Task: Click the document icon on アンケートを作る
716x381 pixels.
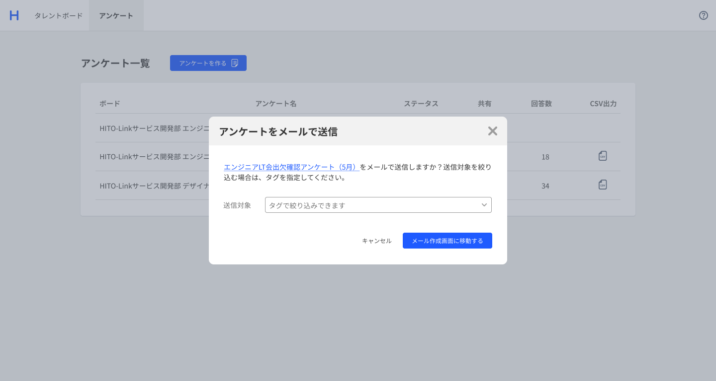Action: [235, 63]
